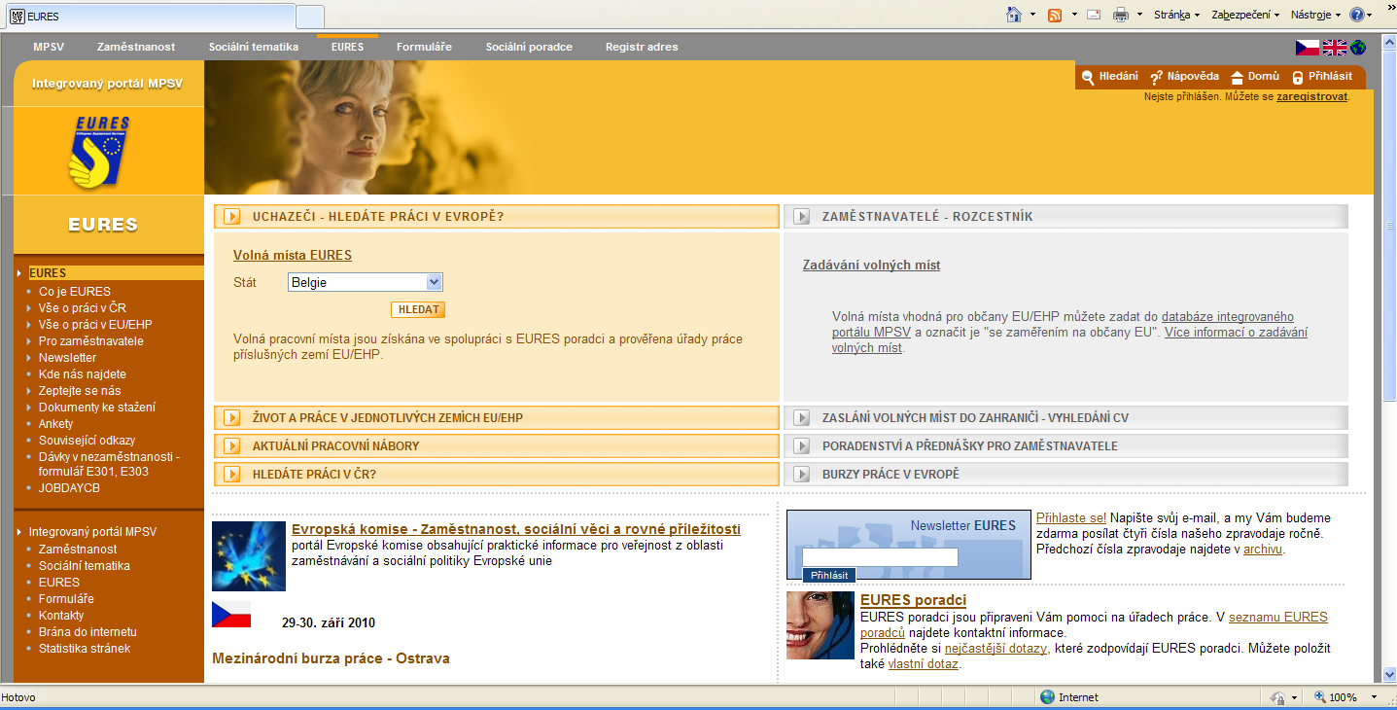1397x710 pixels.
Task: Open the Volná místa EURES link
Action: [x=293, y=256]
